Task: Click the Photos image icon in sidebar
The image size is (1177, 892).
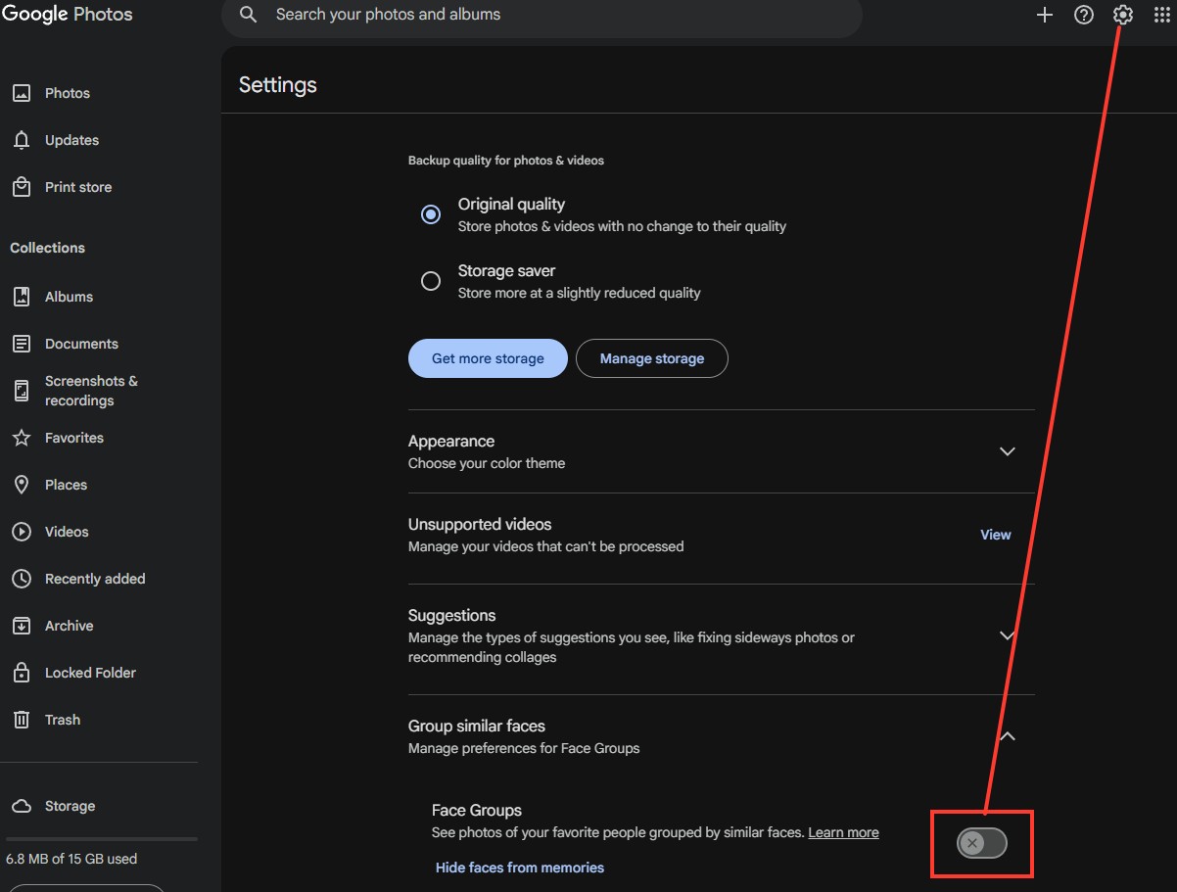Action: coord(22,93)
